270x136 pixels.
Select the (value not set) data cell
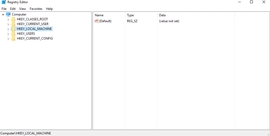click(169, 21)
